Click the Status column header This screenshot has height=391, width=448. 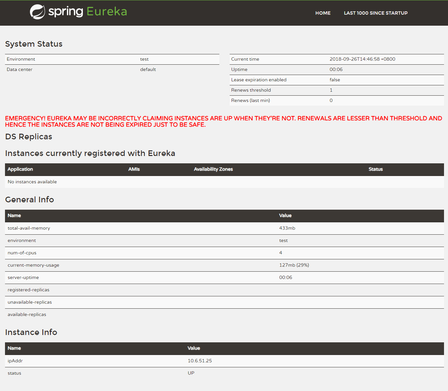(x=375, y=169)
